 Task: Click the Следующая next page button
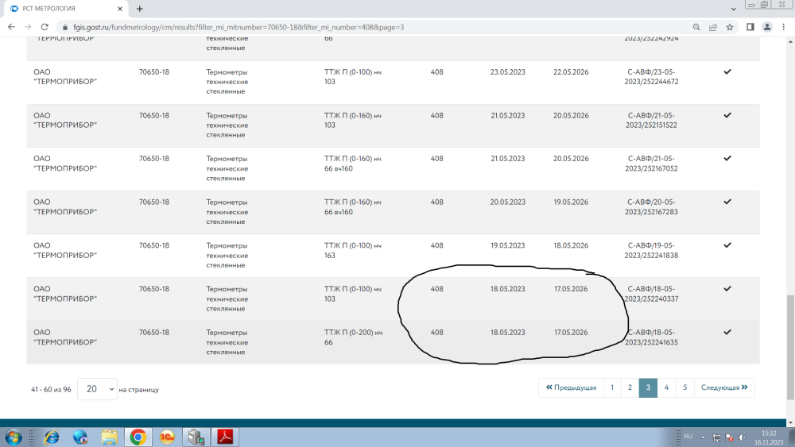724,387
